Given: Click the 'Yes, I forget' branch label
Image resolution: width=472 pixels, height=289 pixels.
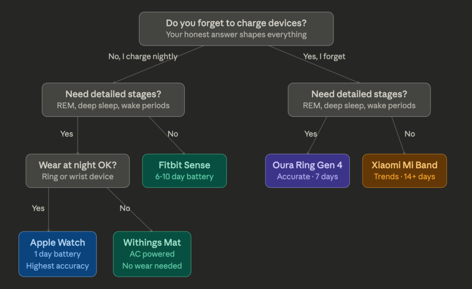Looking at the screenshot, I should (324, 57).
